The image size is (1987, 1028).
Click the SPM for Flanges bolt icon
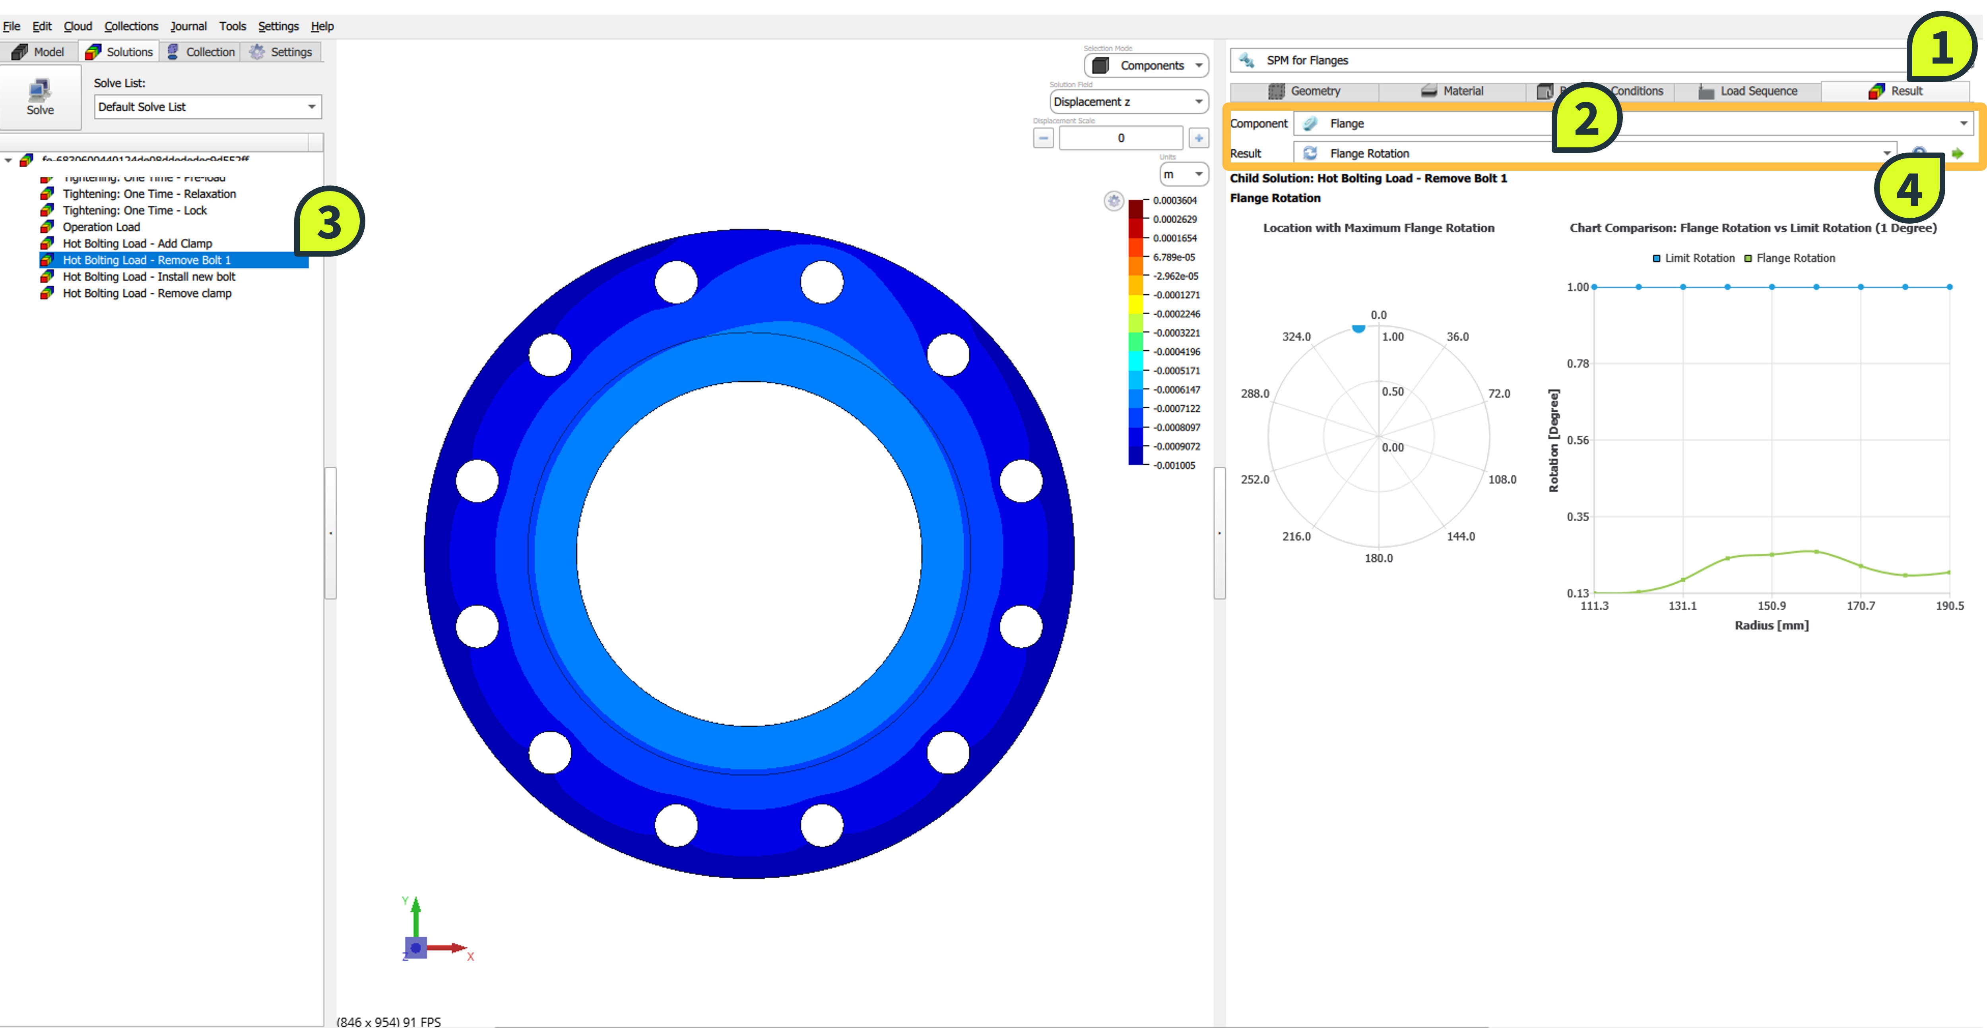click(1246, 60)
